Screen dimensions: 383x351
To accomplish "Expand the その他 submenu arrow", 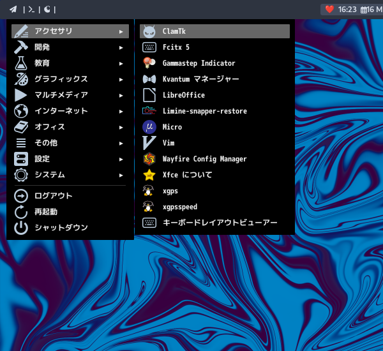I will tap(121, 144).
